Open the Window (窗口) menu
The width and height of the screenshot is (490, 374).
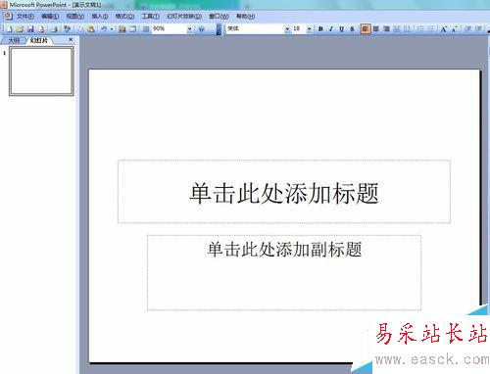point(219,16)
